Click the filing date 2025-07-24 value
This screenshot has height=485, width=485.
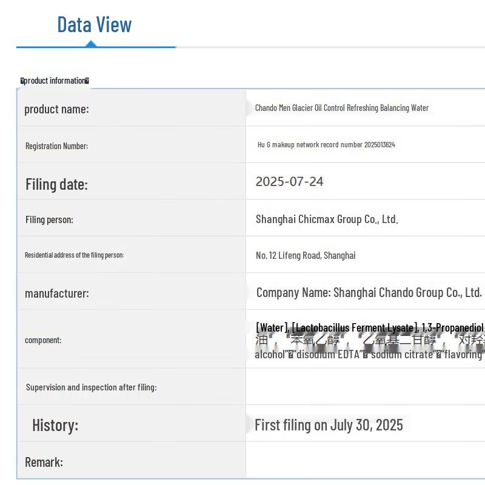click(x=289, y=181)
